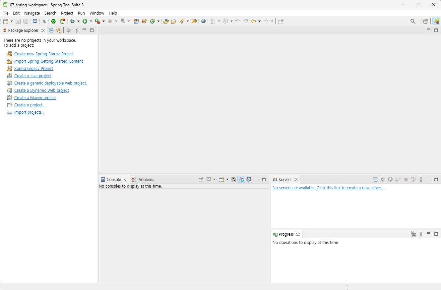
Task: Close the Servers tab with its X
Action: pyautogui.click(x=296, y=179)
